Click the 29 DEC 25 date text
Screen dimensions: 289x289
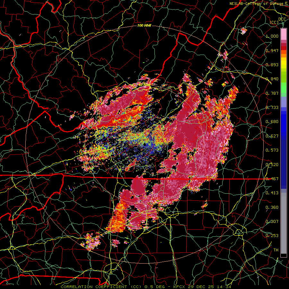click(201, 287)
